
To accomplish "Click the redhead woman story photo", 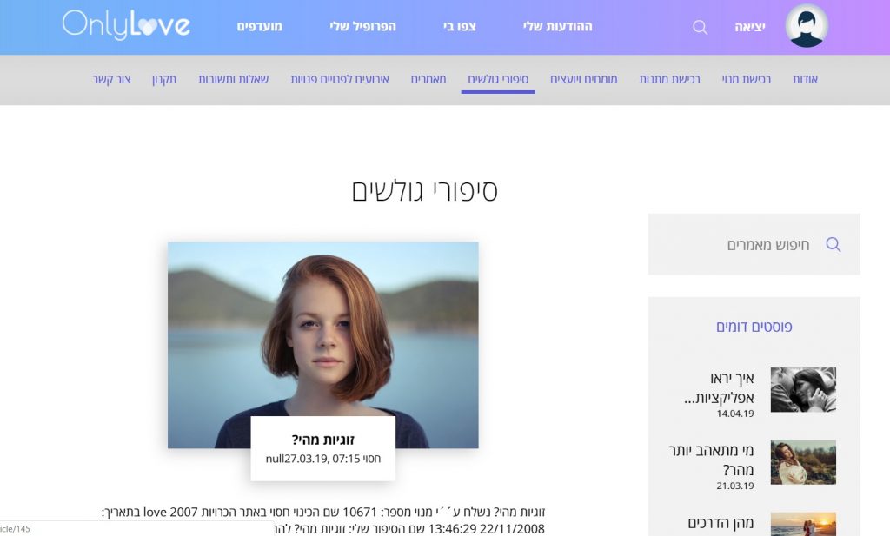I will coord(323,345).
